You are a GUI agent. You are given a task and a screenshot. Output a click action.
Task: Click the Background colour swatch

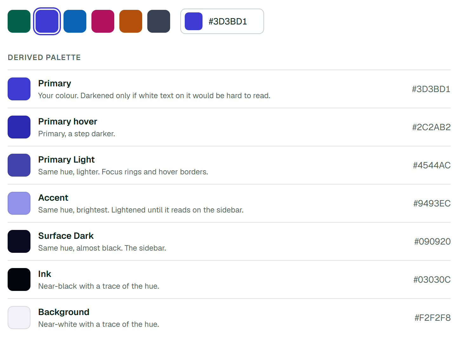[x=19, y=318]
